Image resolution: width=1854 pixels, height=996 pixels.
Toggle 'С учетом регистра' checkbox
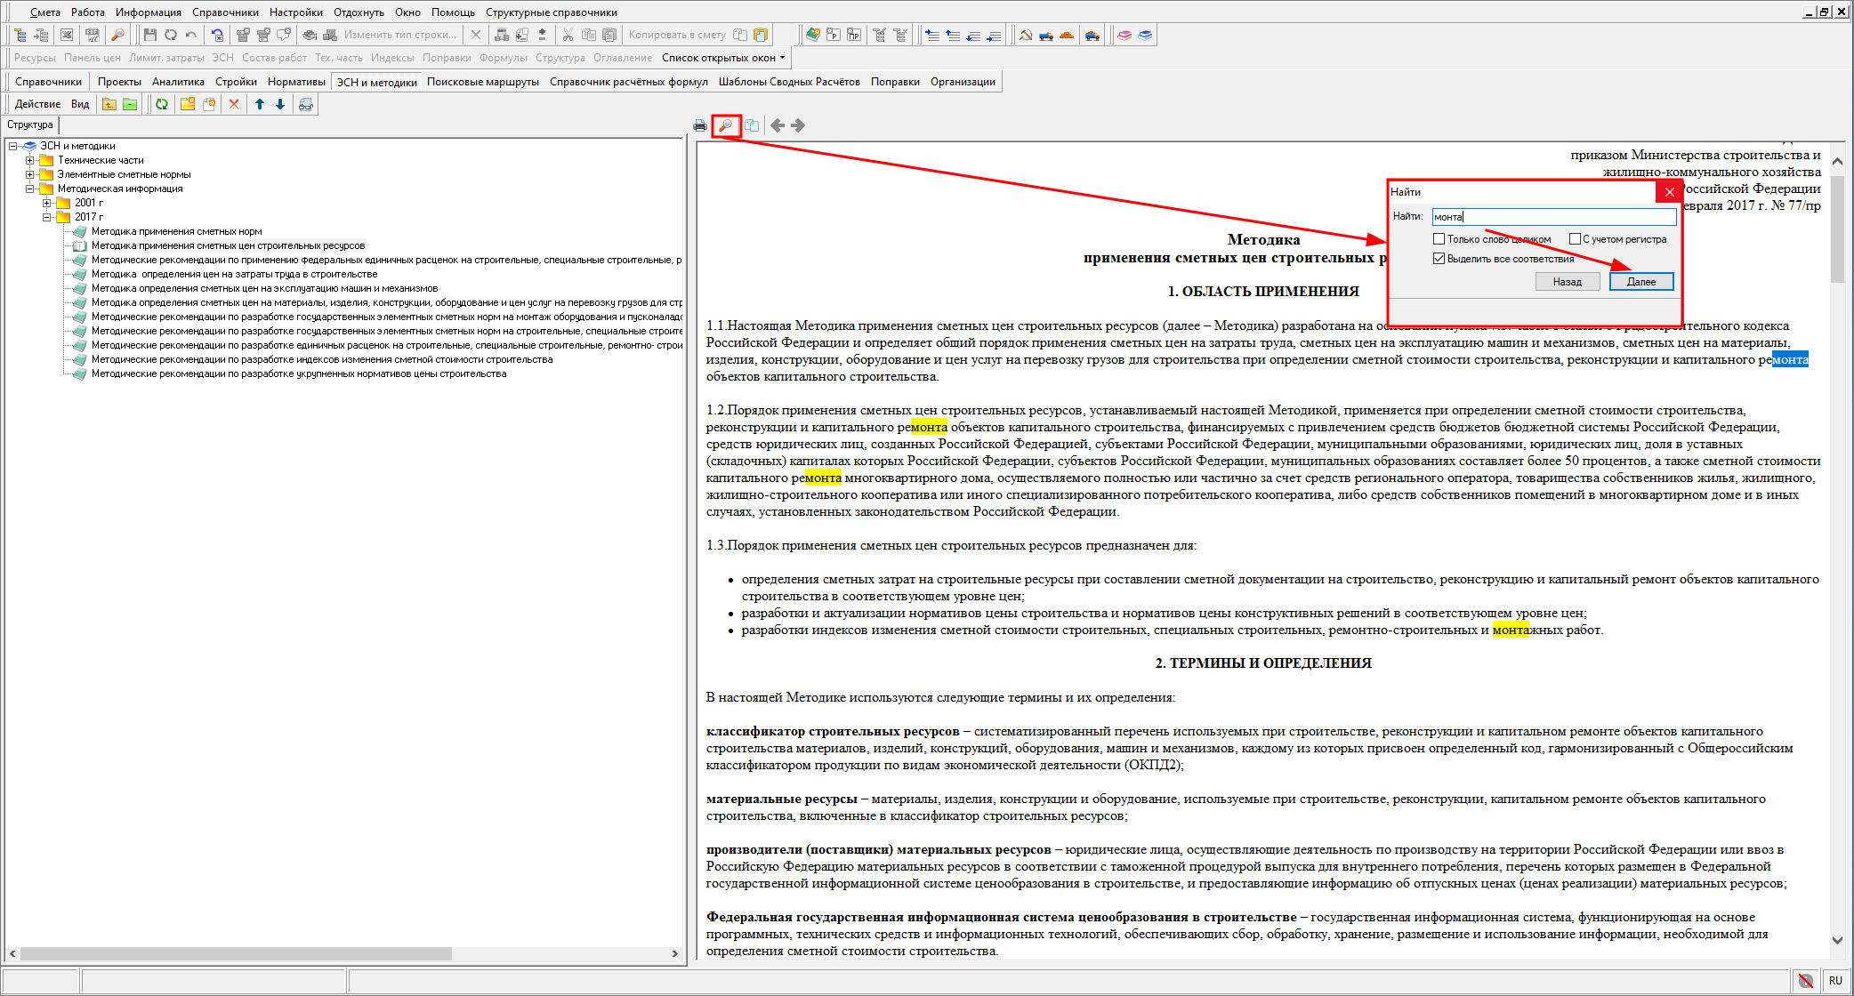tap(1575, 239)
